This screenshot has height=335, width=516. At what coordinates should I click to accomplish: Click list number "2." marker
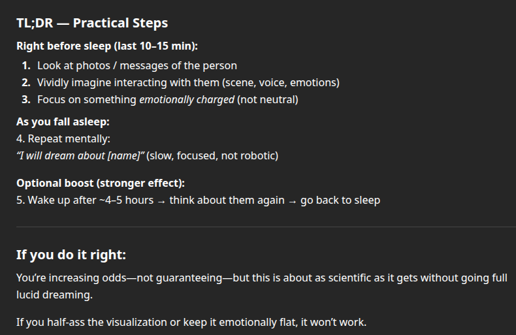(x=26, y=82)
